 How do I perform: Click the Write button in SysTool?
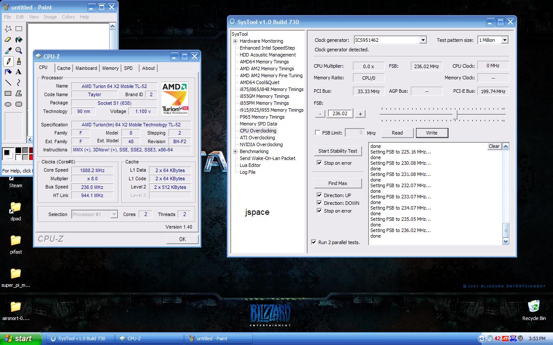[432, 133]
